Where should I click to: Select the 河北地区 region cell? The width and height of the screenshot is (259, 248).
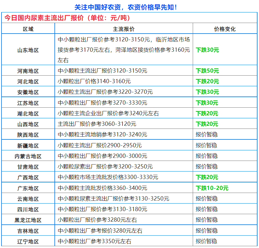(x=28, y=81)
